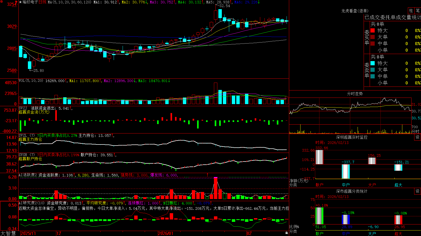Click the 深圳超赢实时监控 title

[352, 137]
